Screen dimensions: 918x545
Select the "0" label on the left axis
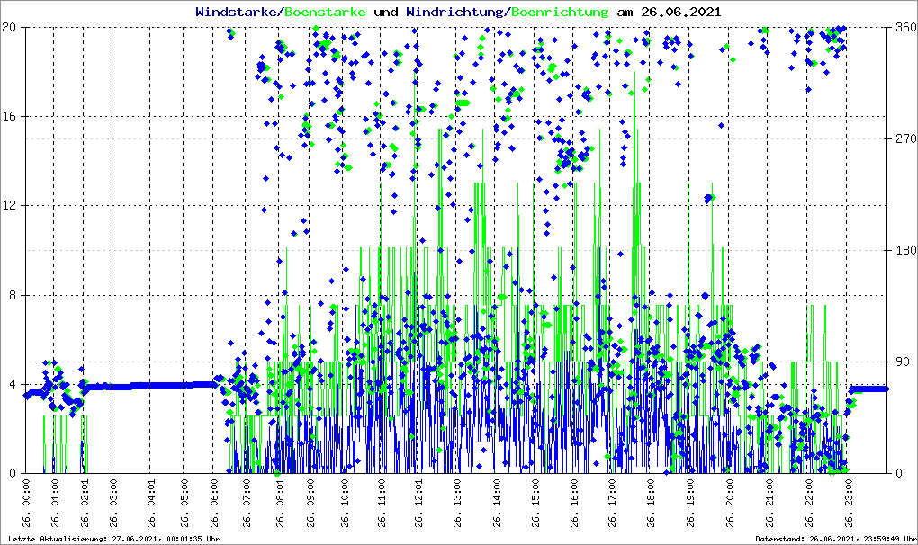[x=13, y=474]
